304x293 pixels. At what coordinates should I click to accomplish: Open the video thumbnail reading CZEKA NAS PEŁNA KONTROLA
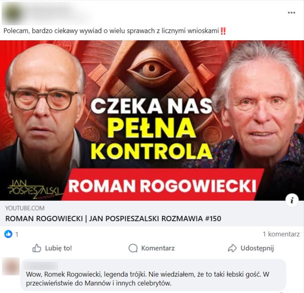[152, 120]
